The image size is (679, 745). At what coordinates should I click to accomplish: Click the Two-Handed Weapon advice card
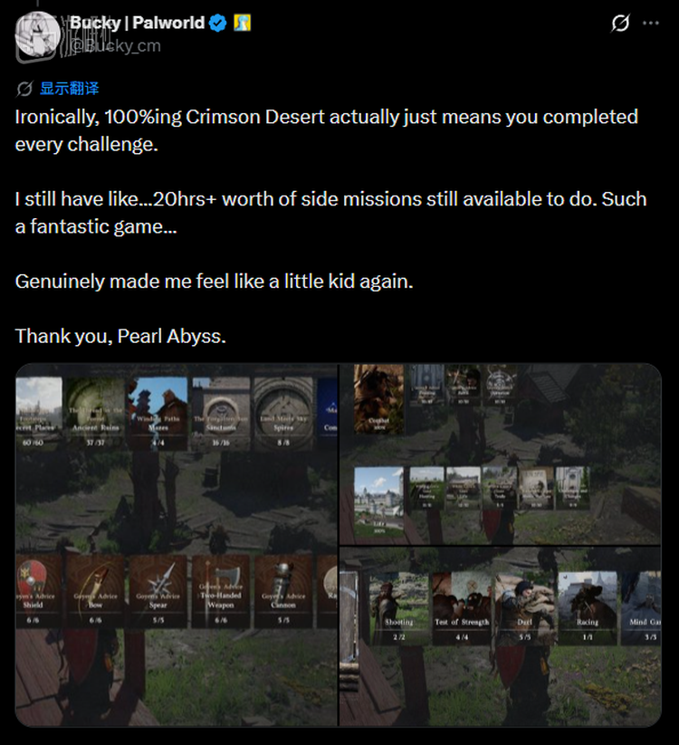pyautogui.click(x=221, y=590)
